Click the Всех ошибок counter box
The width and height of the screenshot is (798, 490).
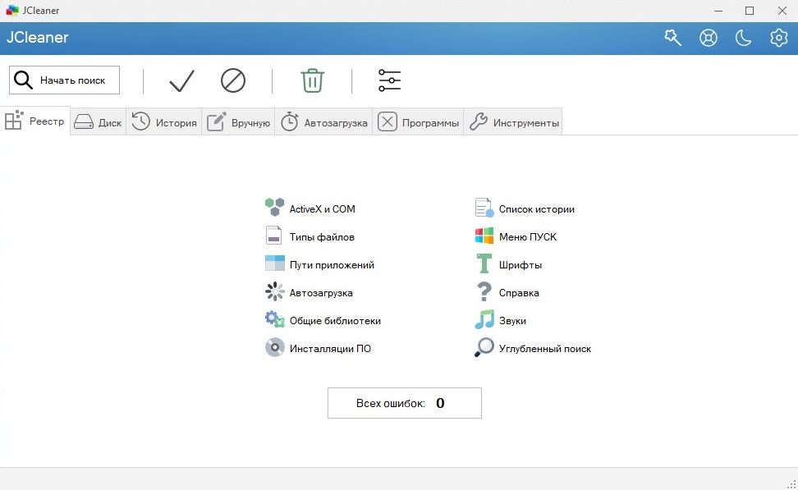405,403
